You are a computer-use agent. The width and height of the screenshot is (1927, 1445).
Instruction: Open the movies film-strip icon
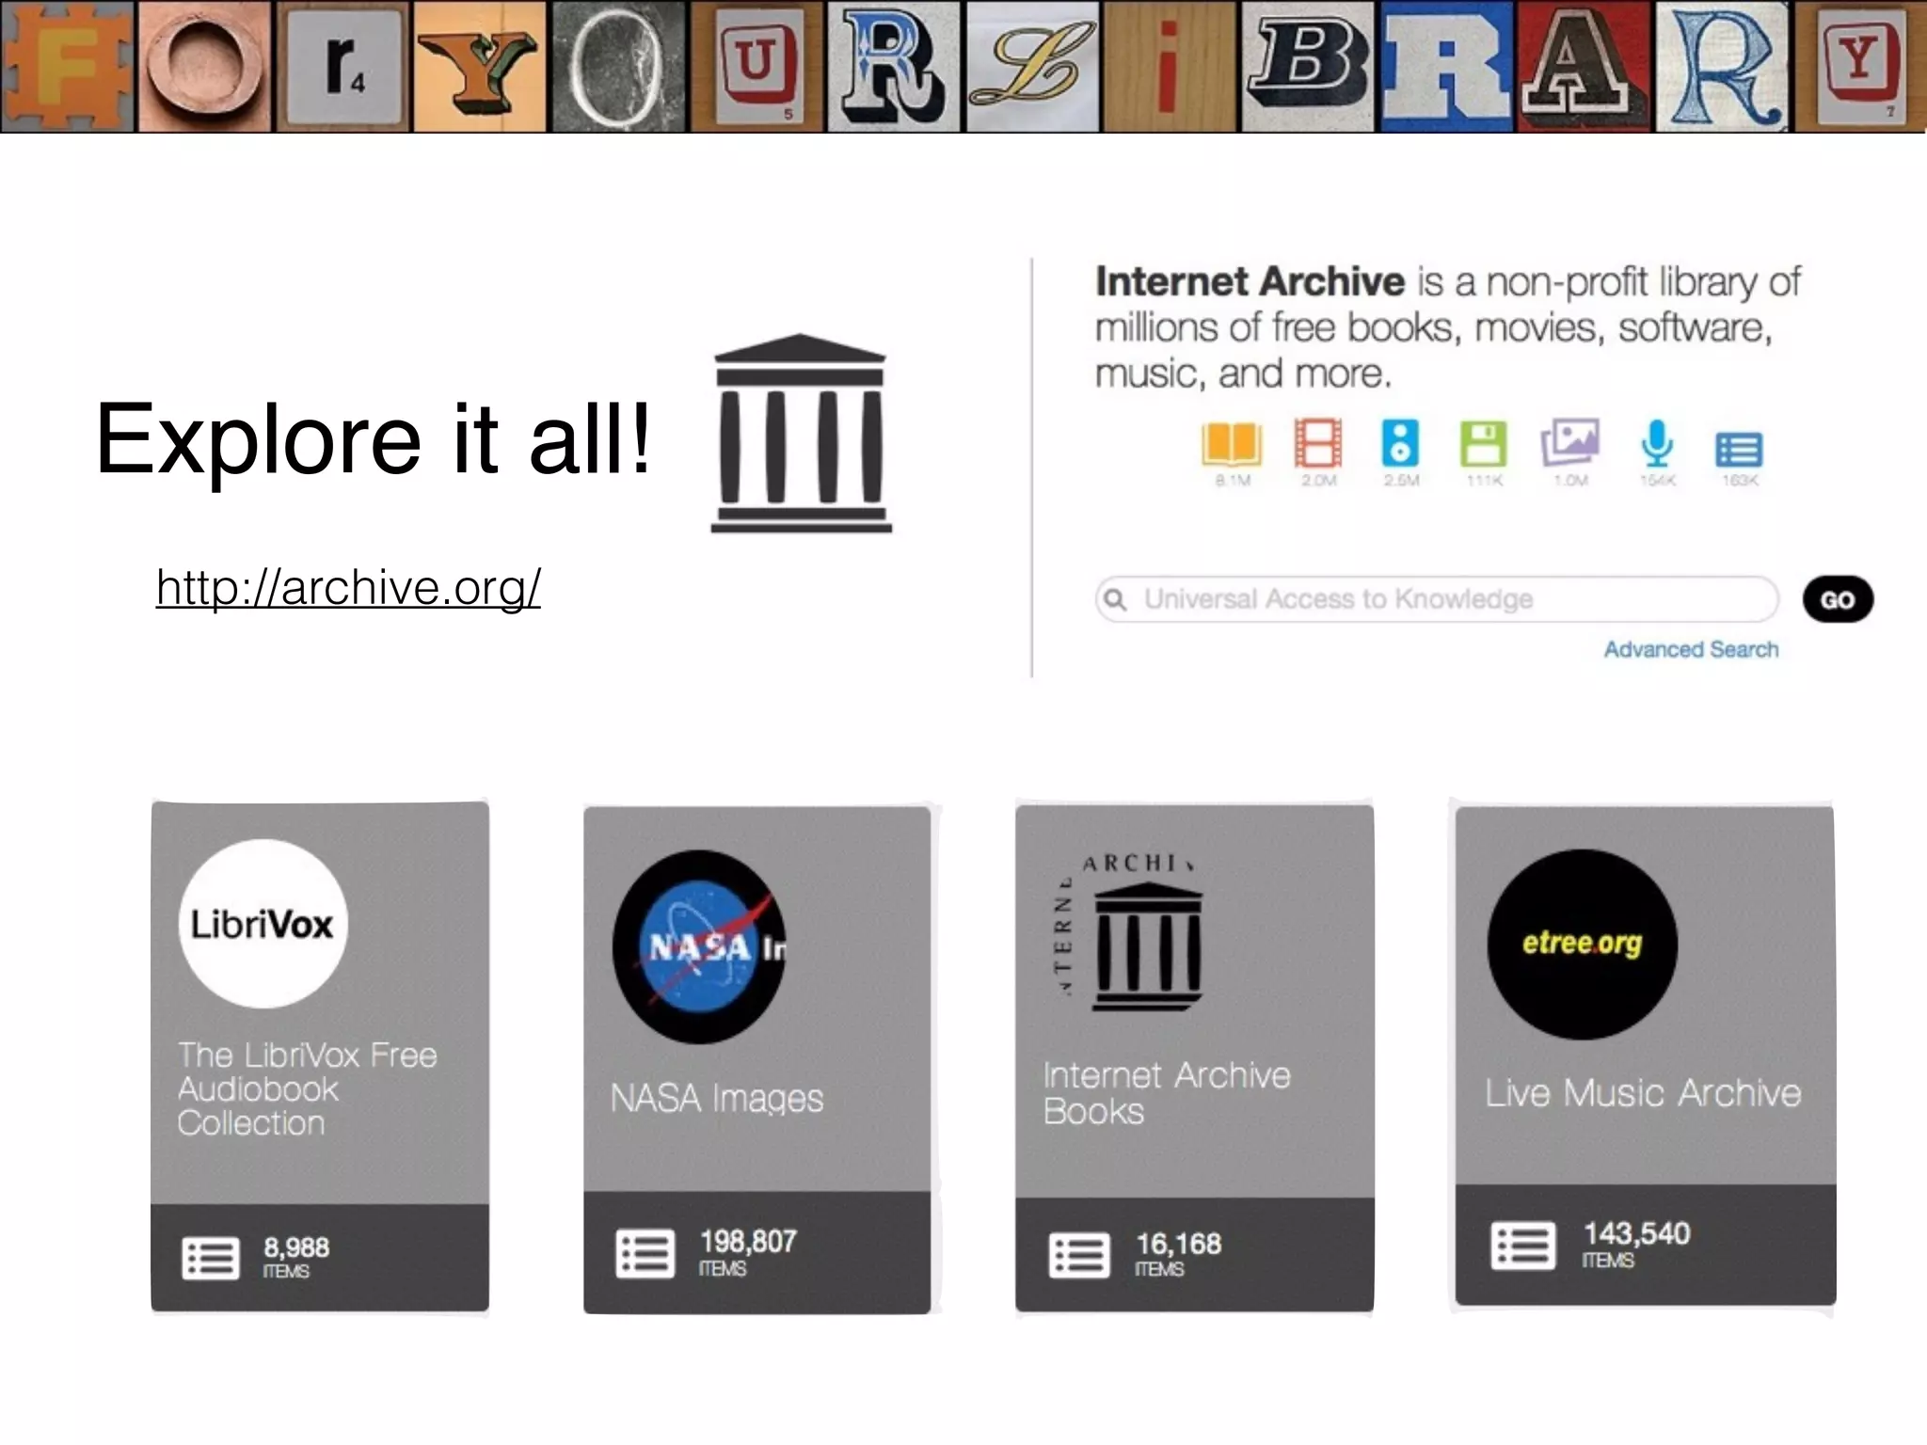tap(1317, 443)
